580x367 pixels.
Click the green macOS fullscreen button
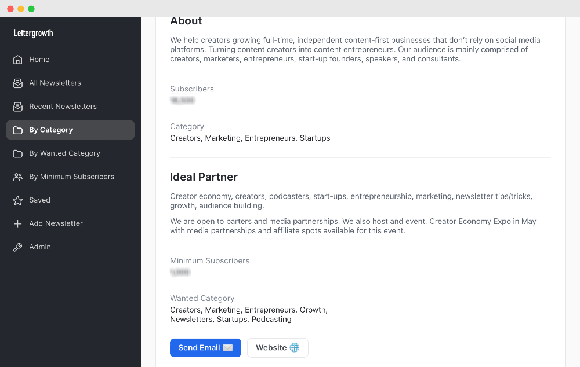click(x=31, y=9)
